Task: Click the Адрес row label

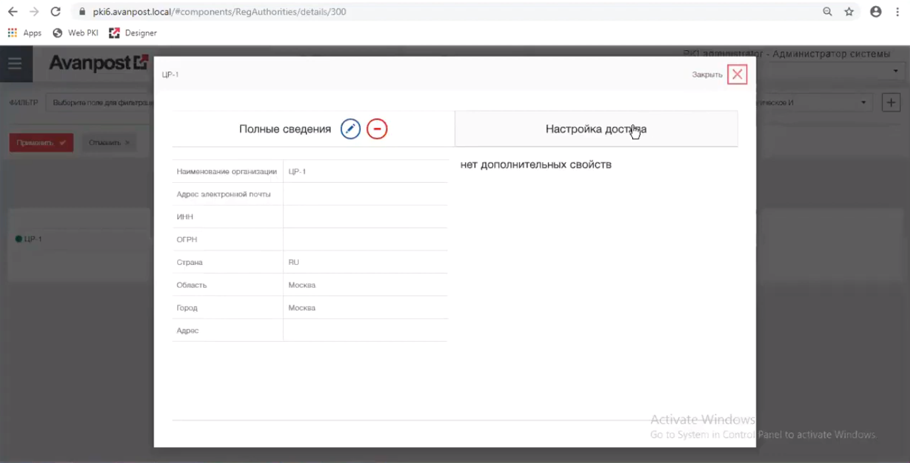Action: [x=188, y=331]
